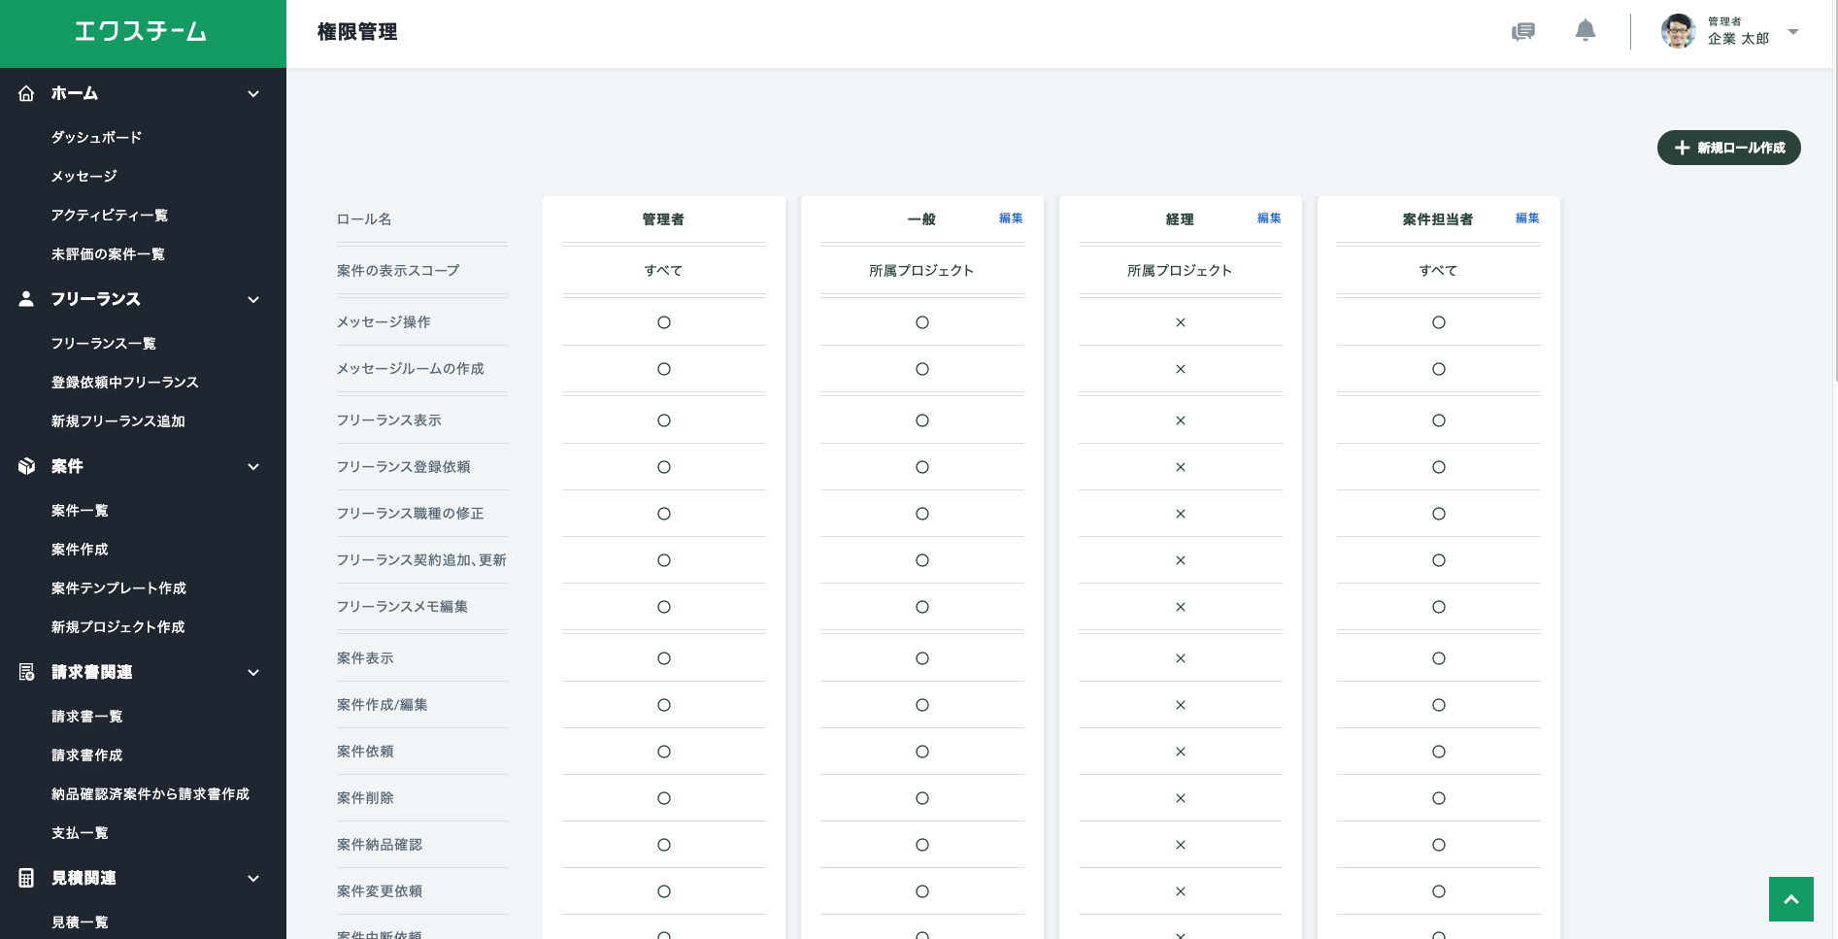Collapse the フリーランス section chevron

point(253,300)
